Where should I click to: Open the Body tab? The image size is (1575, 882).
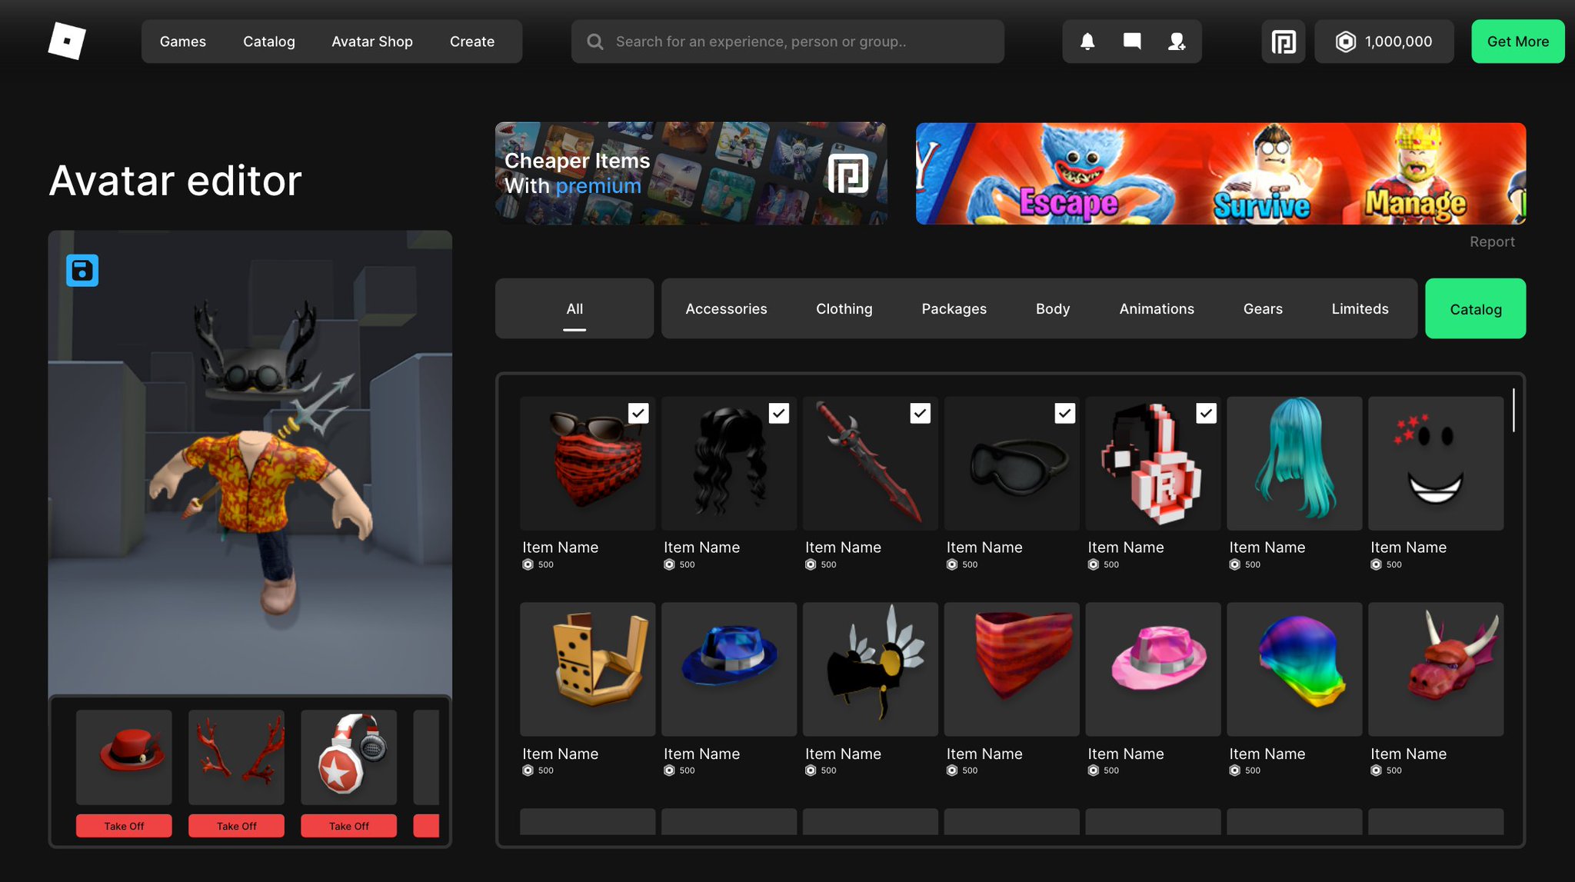tap(1053, 308)
